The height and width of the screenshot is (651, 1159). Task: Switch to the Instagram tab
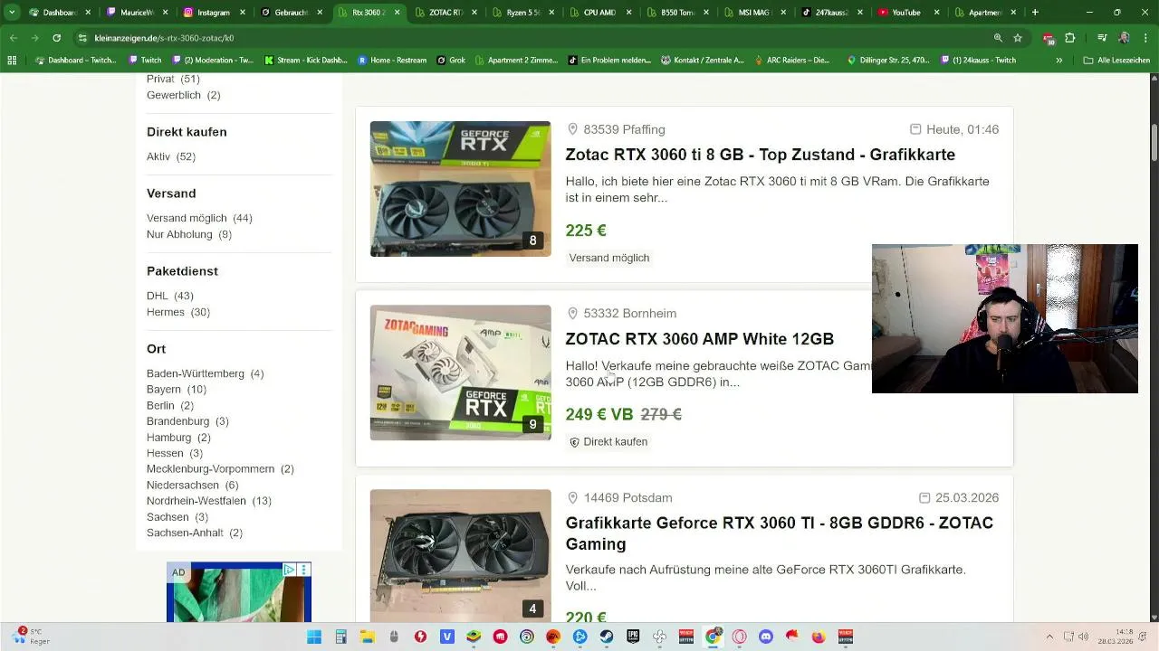coord(214,13)
